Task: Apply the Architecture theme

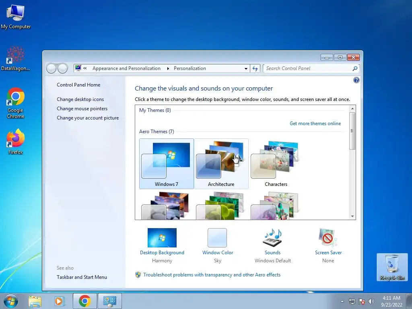Action: pos(221,164)
